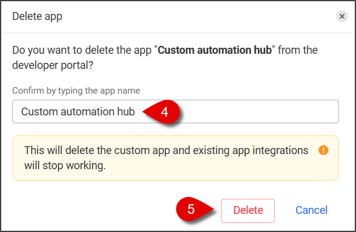Viewport: 356px width, 232px height.
Task: Click the integrations warning message text
Action: [166, 158]
